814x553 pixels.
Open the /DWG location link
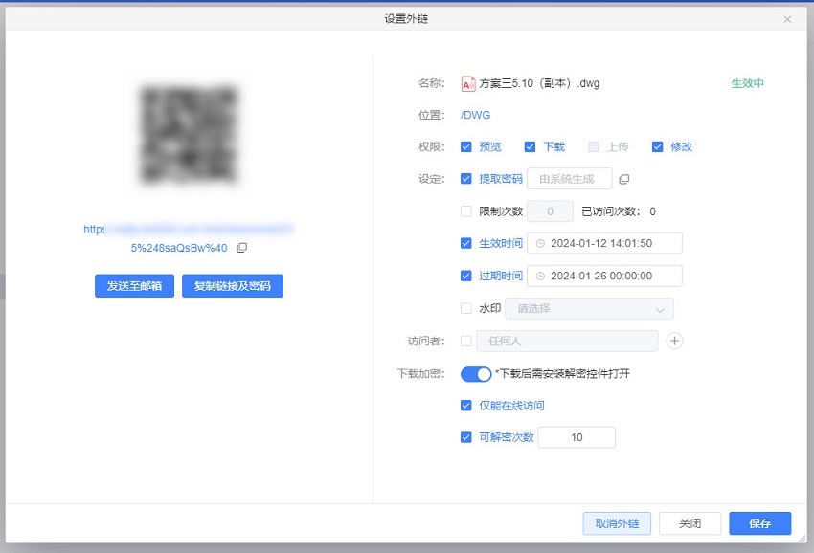click(474, 114)
